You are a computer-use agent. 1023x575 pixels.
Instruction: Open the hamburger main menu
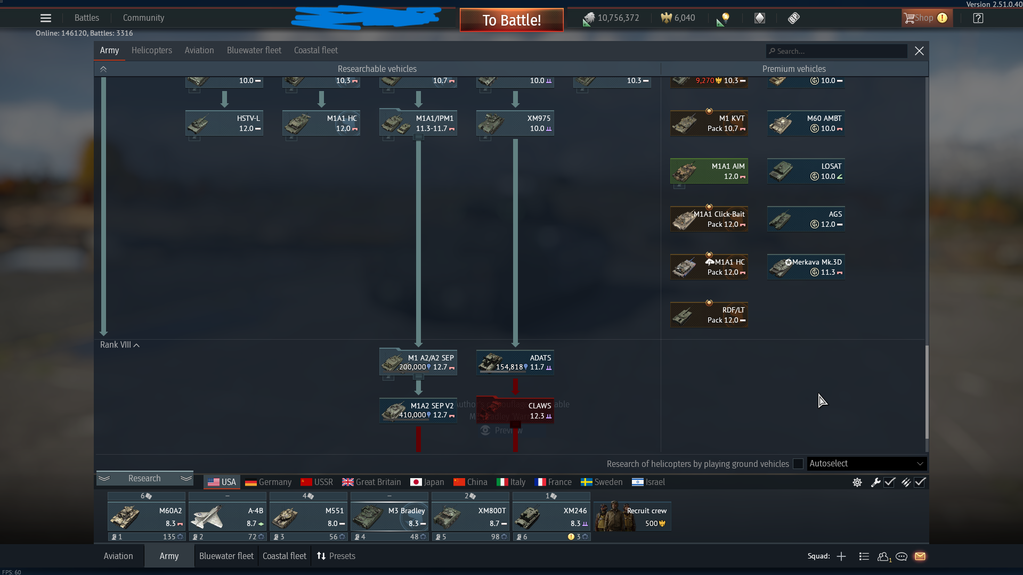46,18
